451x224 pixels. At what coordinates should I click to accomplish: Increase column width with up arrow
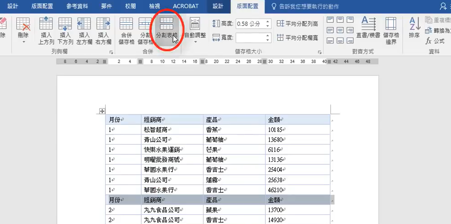268,36
